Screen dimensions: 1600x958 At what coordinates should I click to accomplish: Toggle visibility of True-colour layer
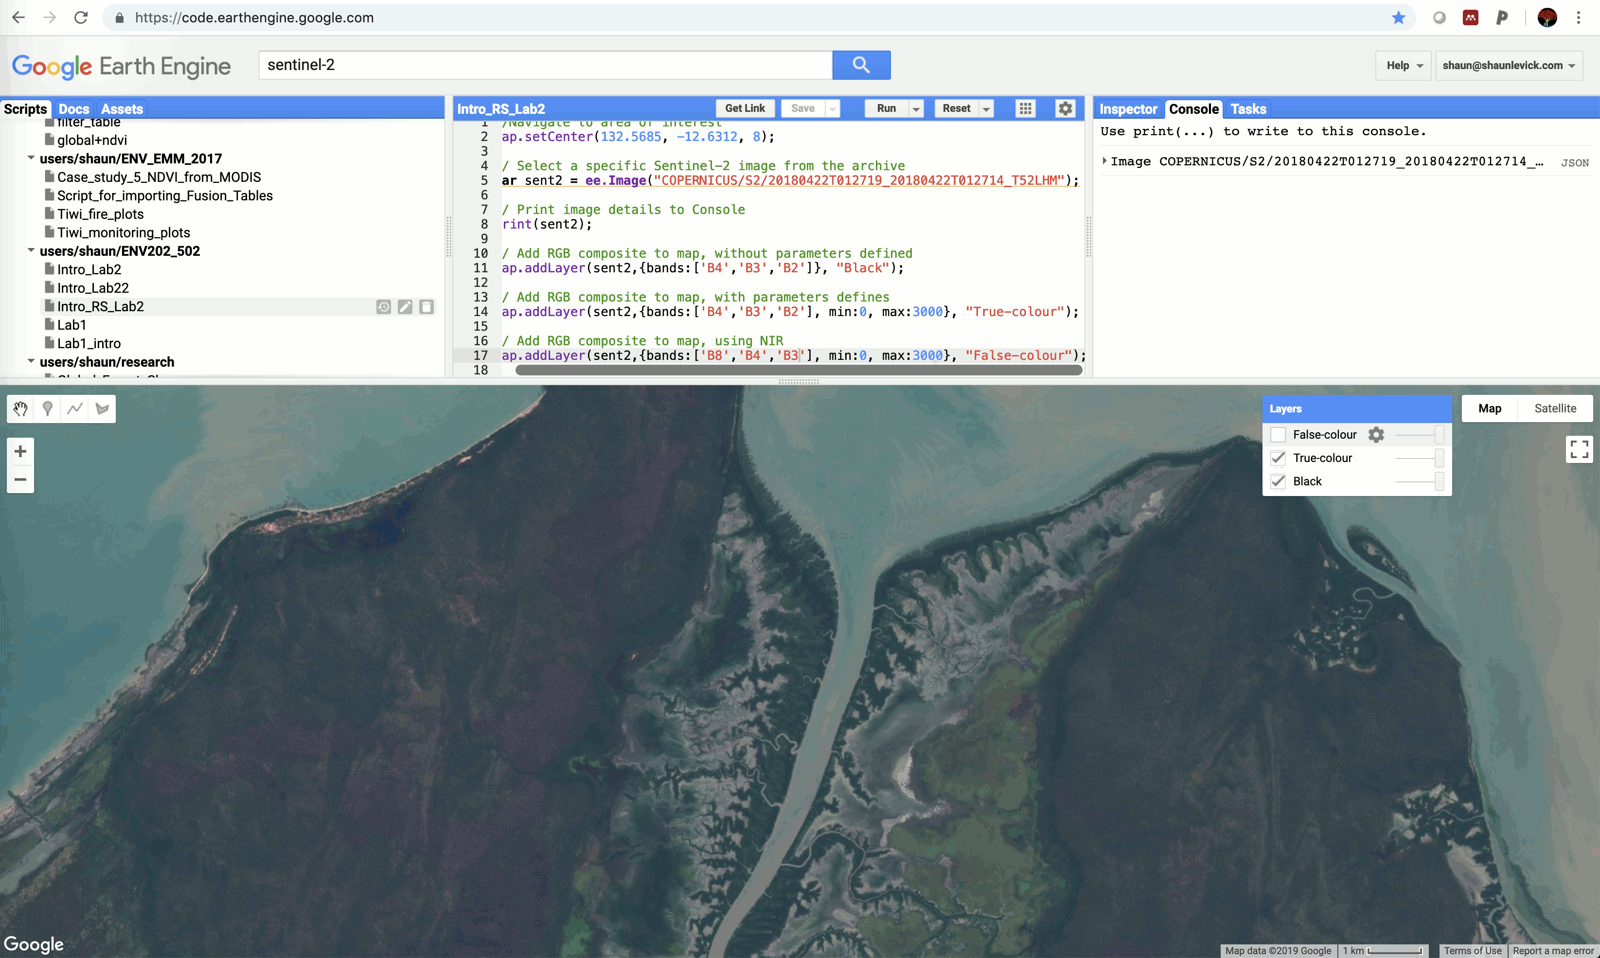point(1280,457)
